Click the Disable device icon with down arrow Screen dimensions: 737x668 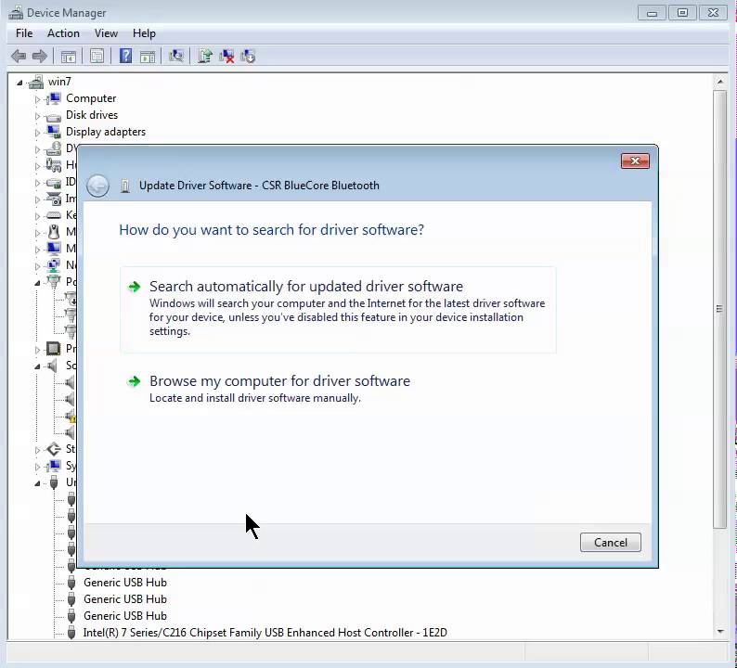(x=248, y=57)
